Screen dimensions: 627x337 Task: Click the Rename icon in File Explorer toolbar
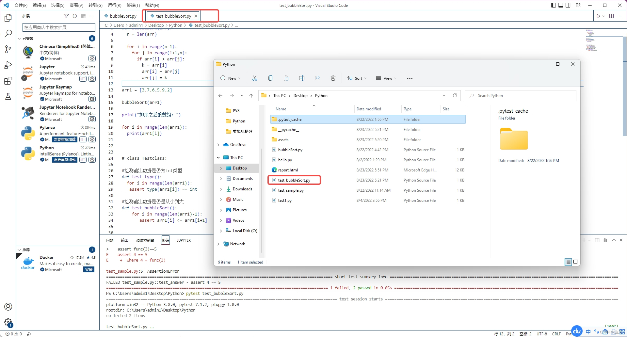pos(302,78)
